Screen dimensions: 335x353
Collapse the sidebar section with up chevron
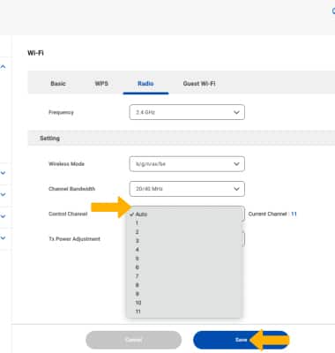tap(4, 67)
